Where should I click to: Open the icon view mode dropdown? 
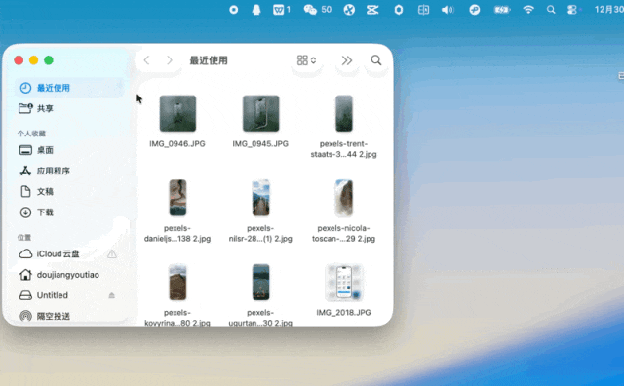click(x=306, y=60)
